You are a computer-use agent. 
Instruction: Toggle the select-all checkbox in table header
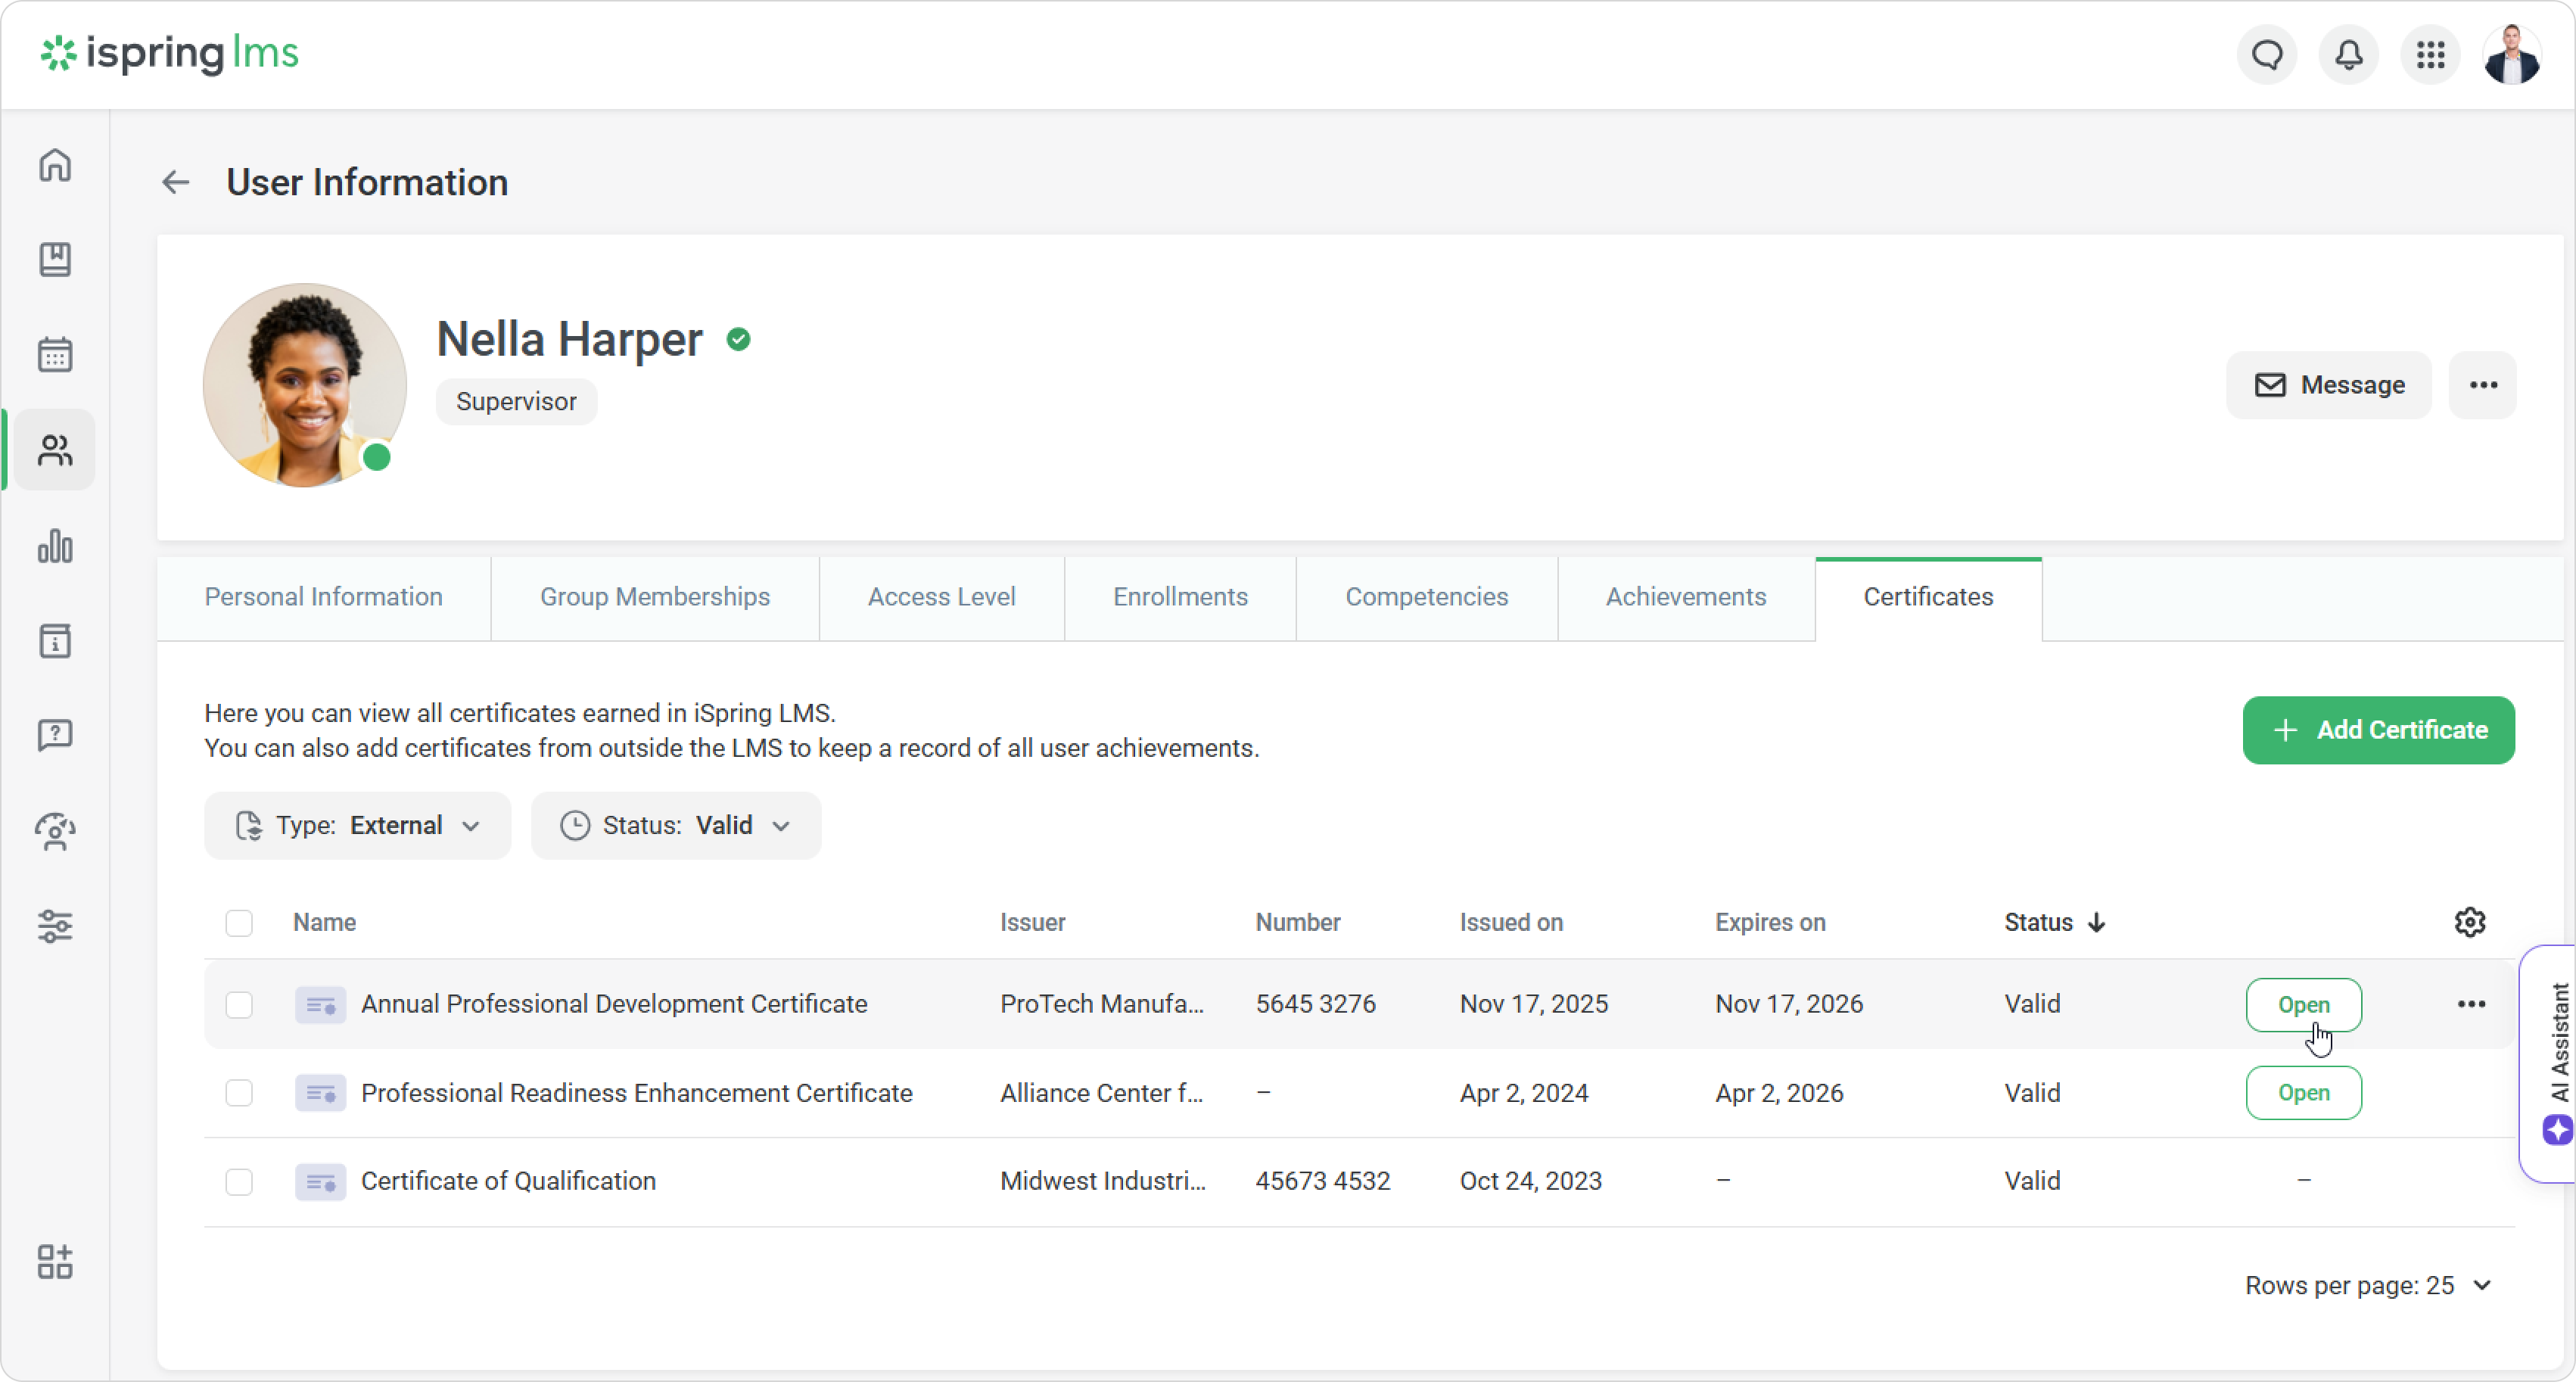pos(239,922)
